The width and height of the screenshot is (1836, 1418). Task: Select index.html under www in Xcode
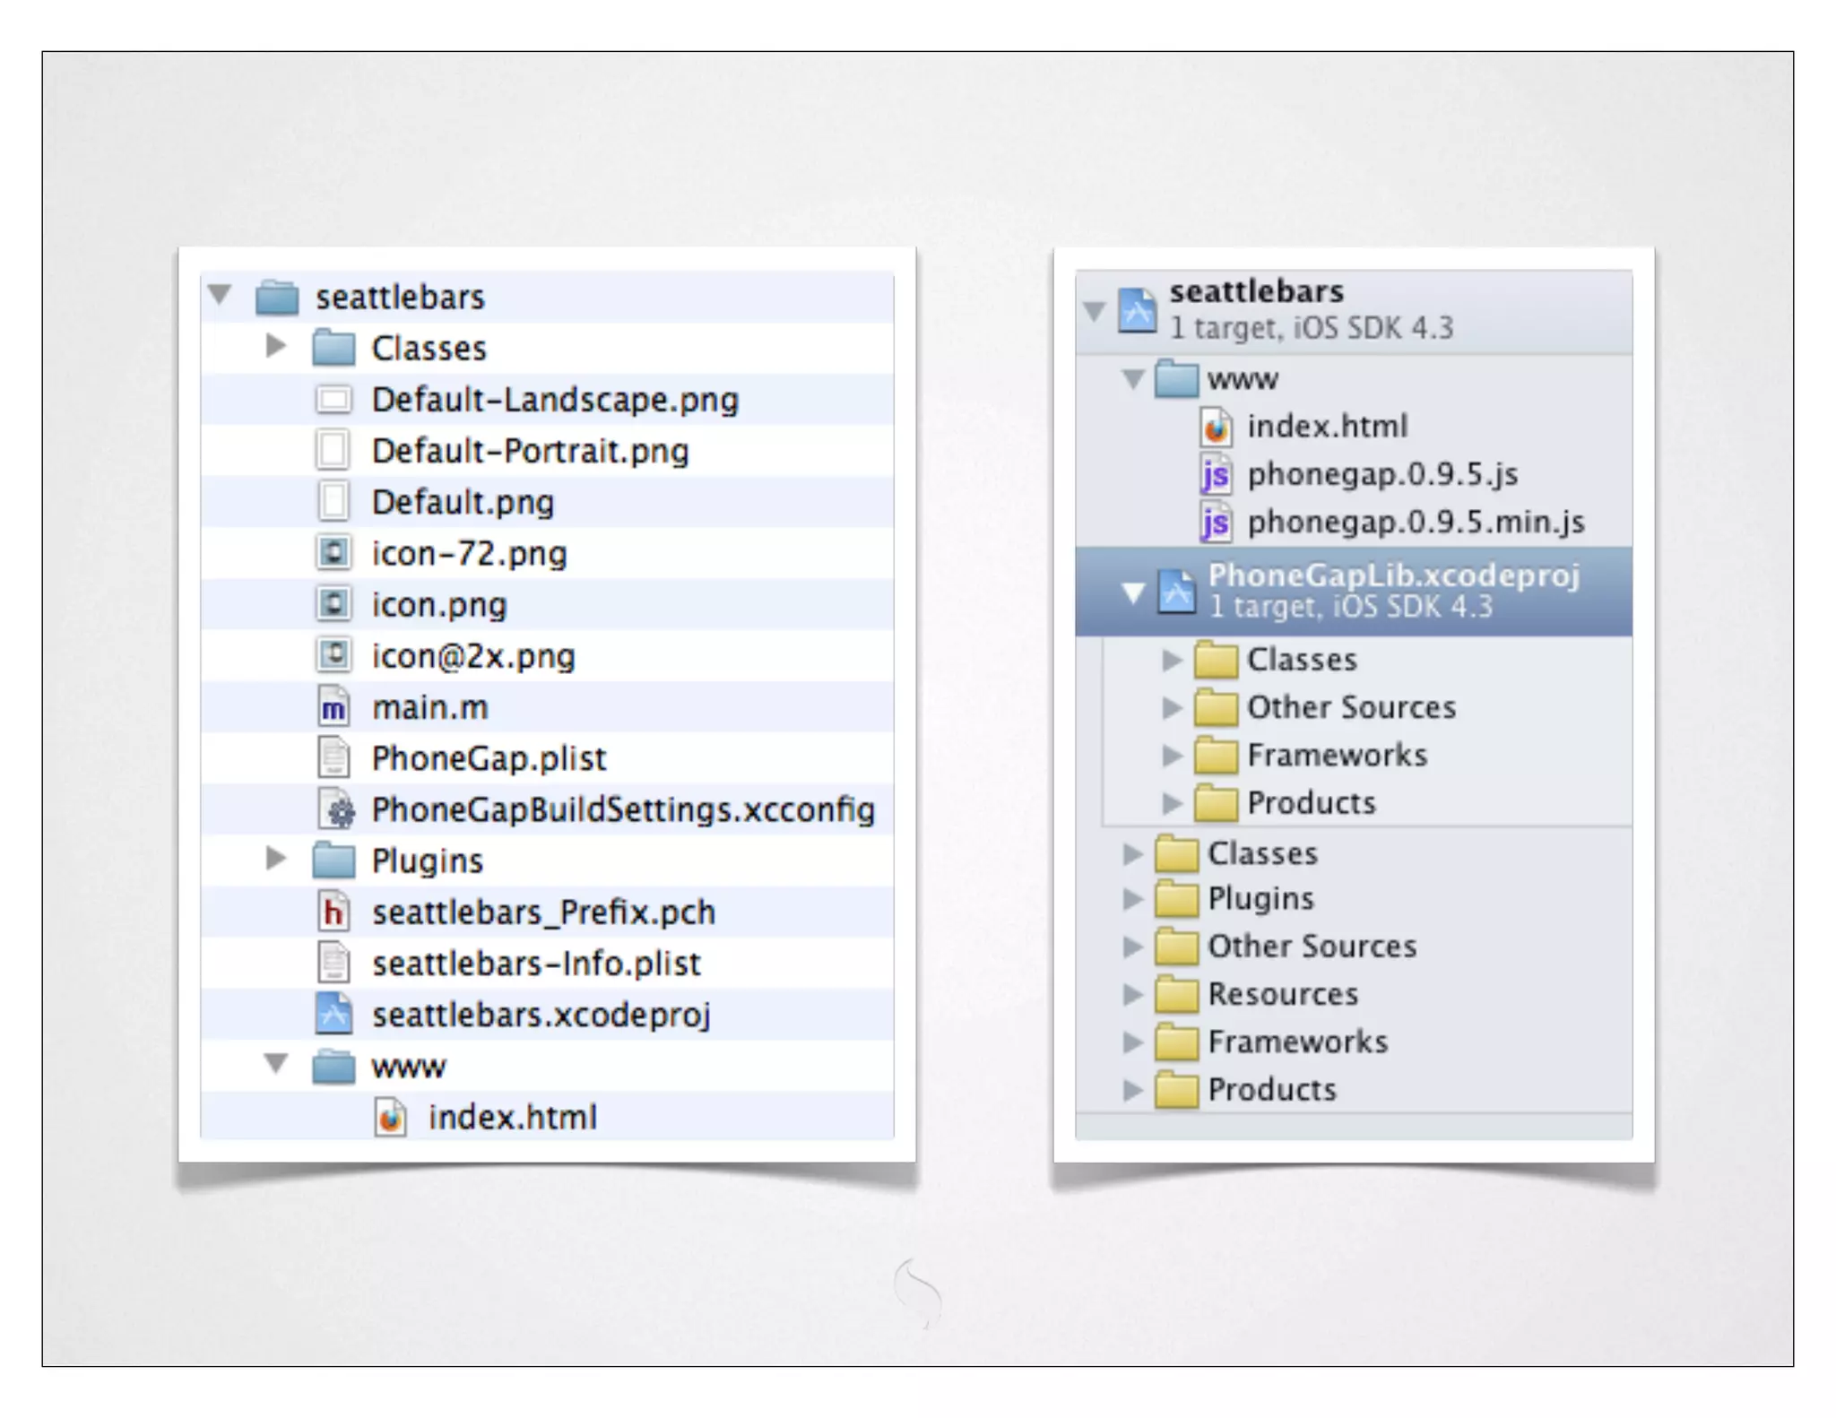(x=1327, y=427)
